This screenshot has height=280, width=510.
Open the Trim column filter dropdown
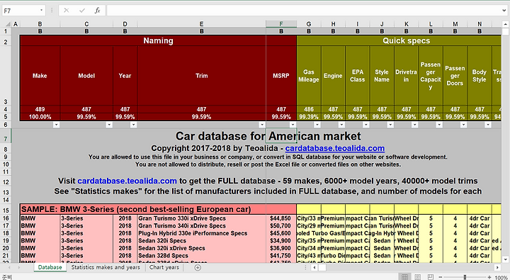pos(262,125)
